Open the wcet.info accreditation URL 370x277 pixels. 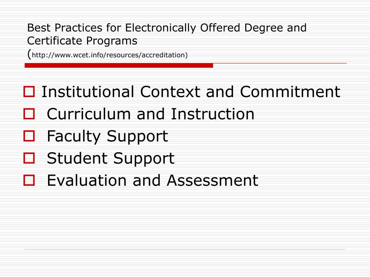(x=110, y=55)
